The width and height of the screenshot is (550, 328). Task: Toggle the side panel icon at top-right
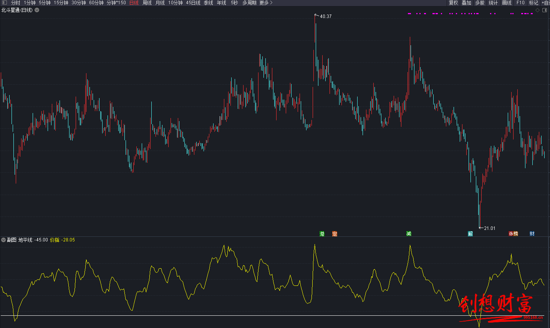(544, 10)
